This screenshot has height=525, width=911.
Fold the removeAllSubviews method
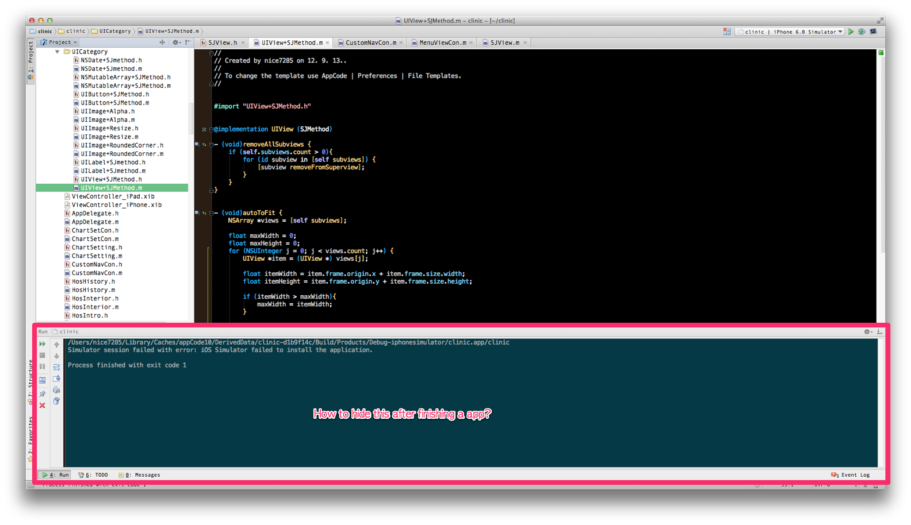click(212, 145)
